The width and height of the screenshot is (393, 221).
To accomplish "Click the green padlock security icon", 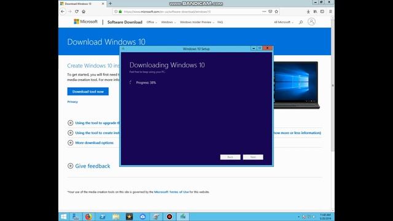I will pos(120,12).
